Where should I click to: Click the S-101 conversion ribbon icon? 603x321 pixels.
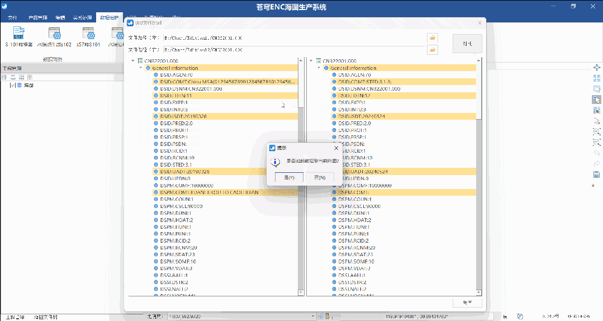(19, 33)
